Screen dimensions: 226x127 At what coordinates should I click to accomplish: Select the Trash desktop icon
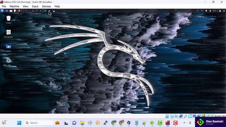point(8,20)
